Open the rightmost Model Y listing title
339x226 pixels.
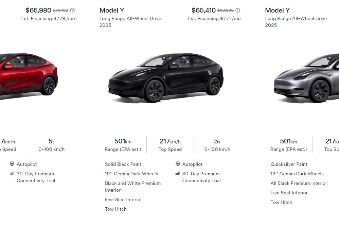(x=277, y=10)
